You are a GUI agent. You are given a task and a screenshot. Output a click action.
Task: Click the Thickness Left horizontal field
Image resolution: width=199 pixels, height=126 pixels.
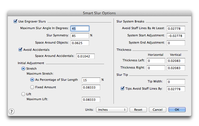click(x=156, y=61)
